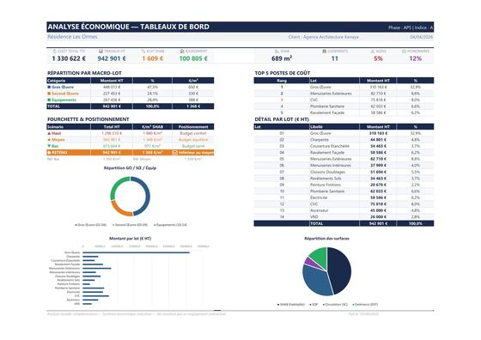
Task: Click the TOP 5 POSTES DE COÛT heading
Action: pos(283,73)
